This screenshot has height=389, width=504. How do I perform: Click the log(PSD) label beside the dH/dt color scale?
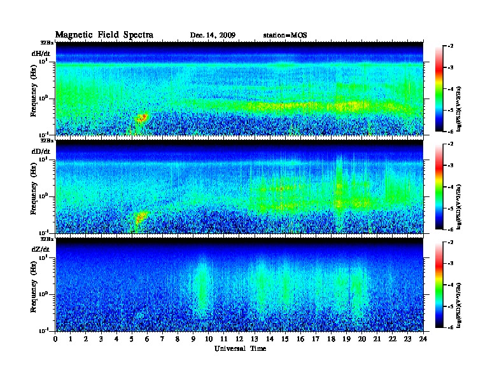tap(459, 109)
